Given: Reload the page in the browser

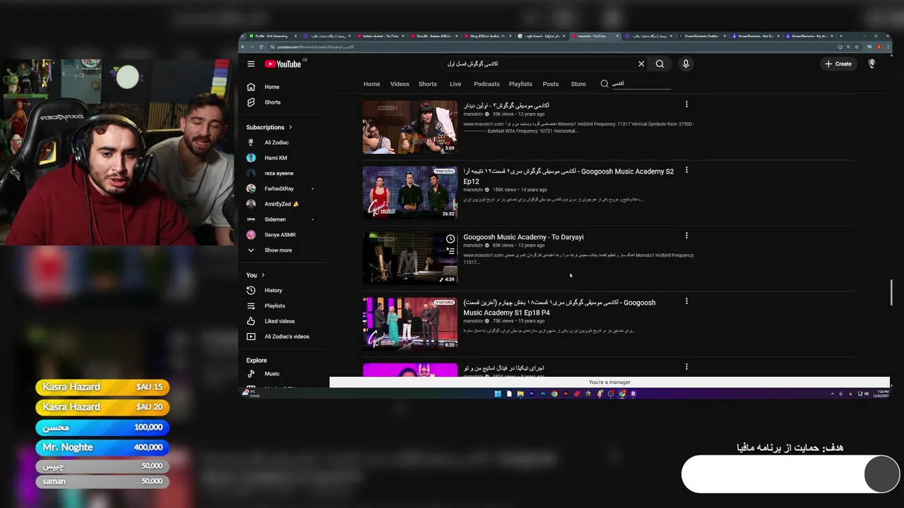Looking at the screenshot, I should 261,47.
